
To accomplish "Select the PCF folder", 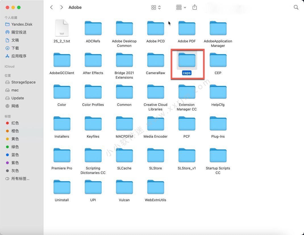I will point(187,123).
